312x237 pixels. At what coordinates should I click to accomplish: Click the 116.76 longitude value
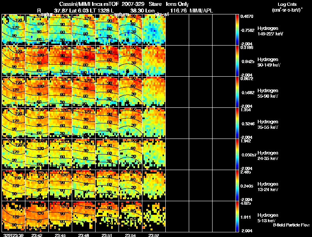(x=179, y=11)
